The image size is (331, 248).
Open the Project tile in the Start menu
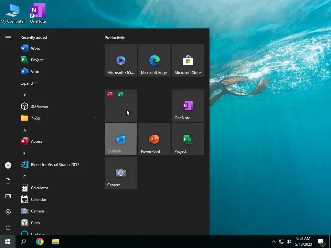pos(188,139)
